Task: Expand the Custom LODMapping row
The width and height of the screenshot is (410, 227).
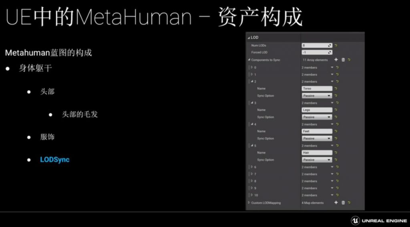Action: tap(249, 203)
